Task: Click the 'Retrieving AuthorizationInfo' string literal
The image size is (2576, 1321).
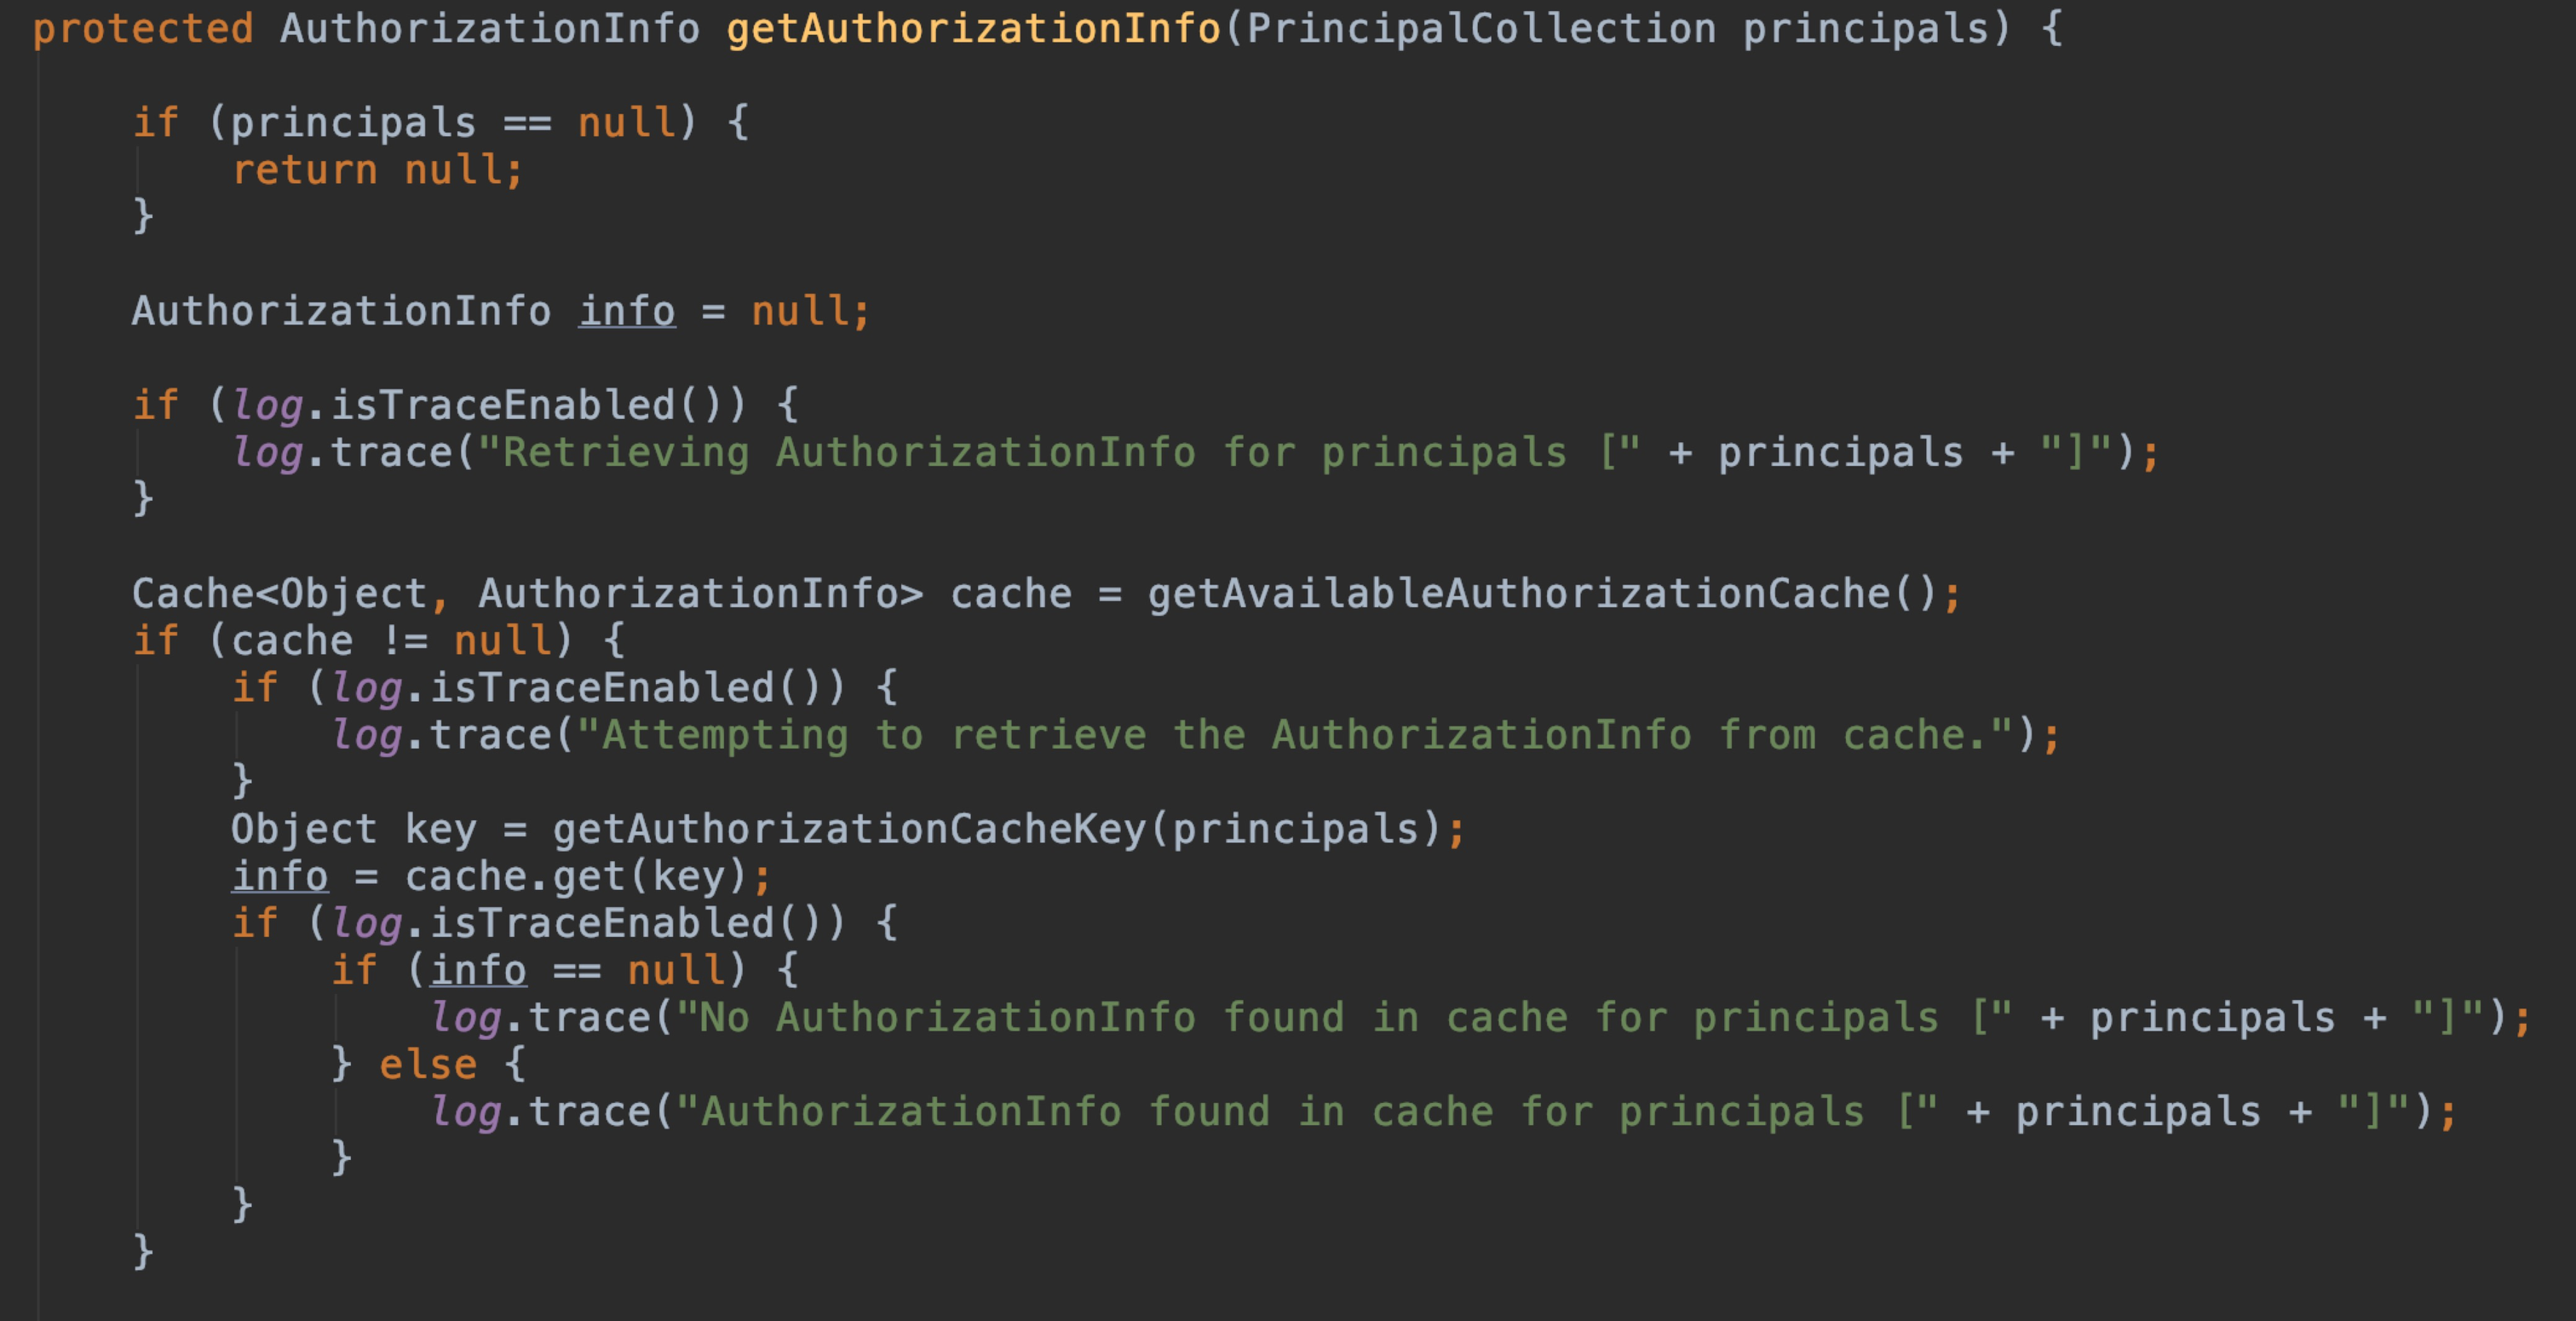Action: click(x=1059, y=453)
